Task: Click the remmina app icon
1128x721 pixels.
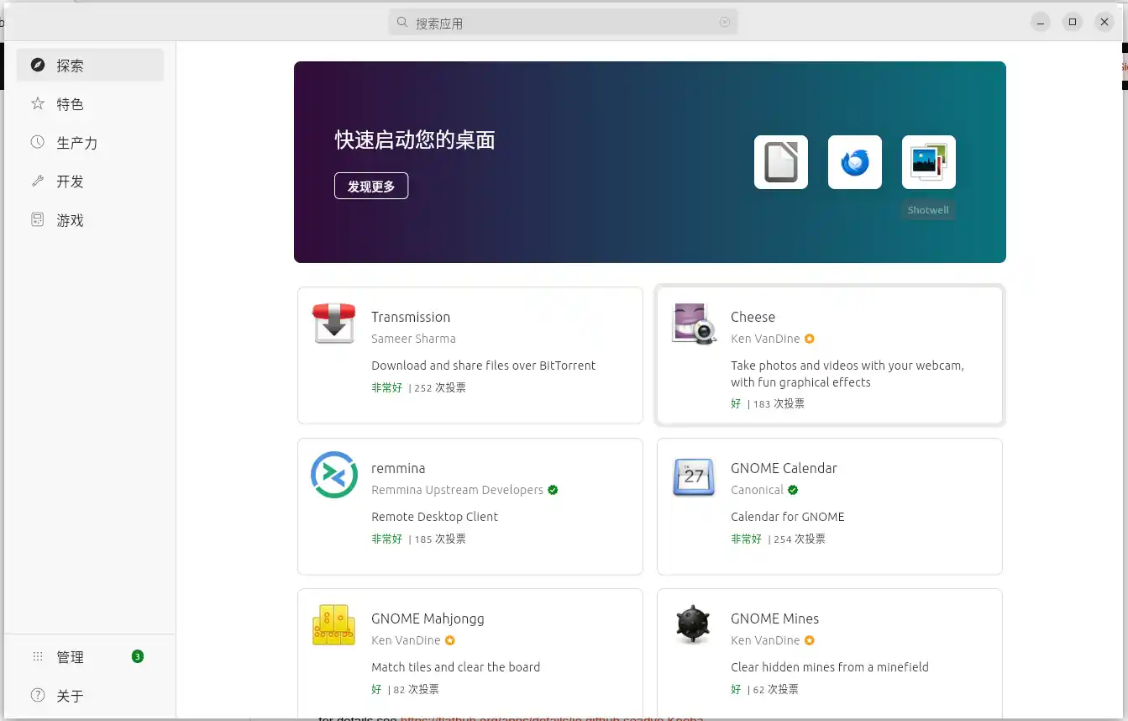Action: coord(333,475)
